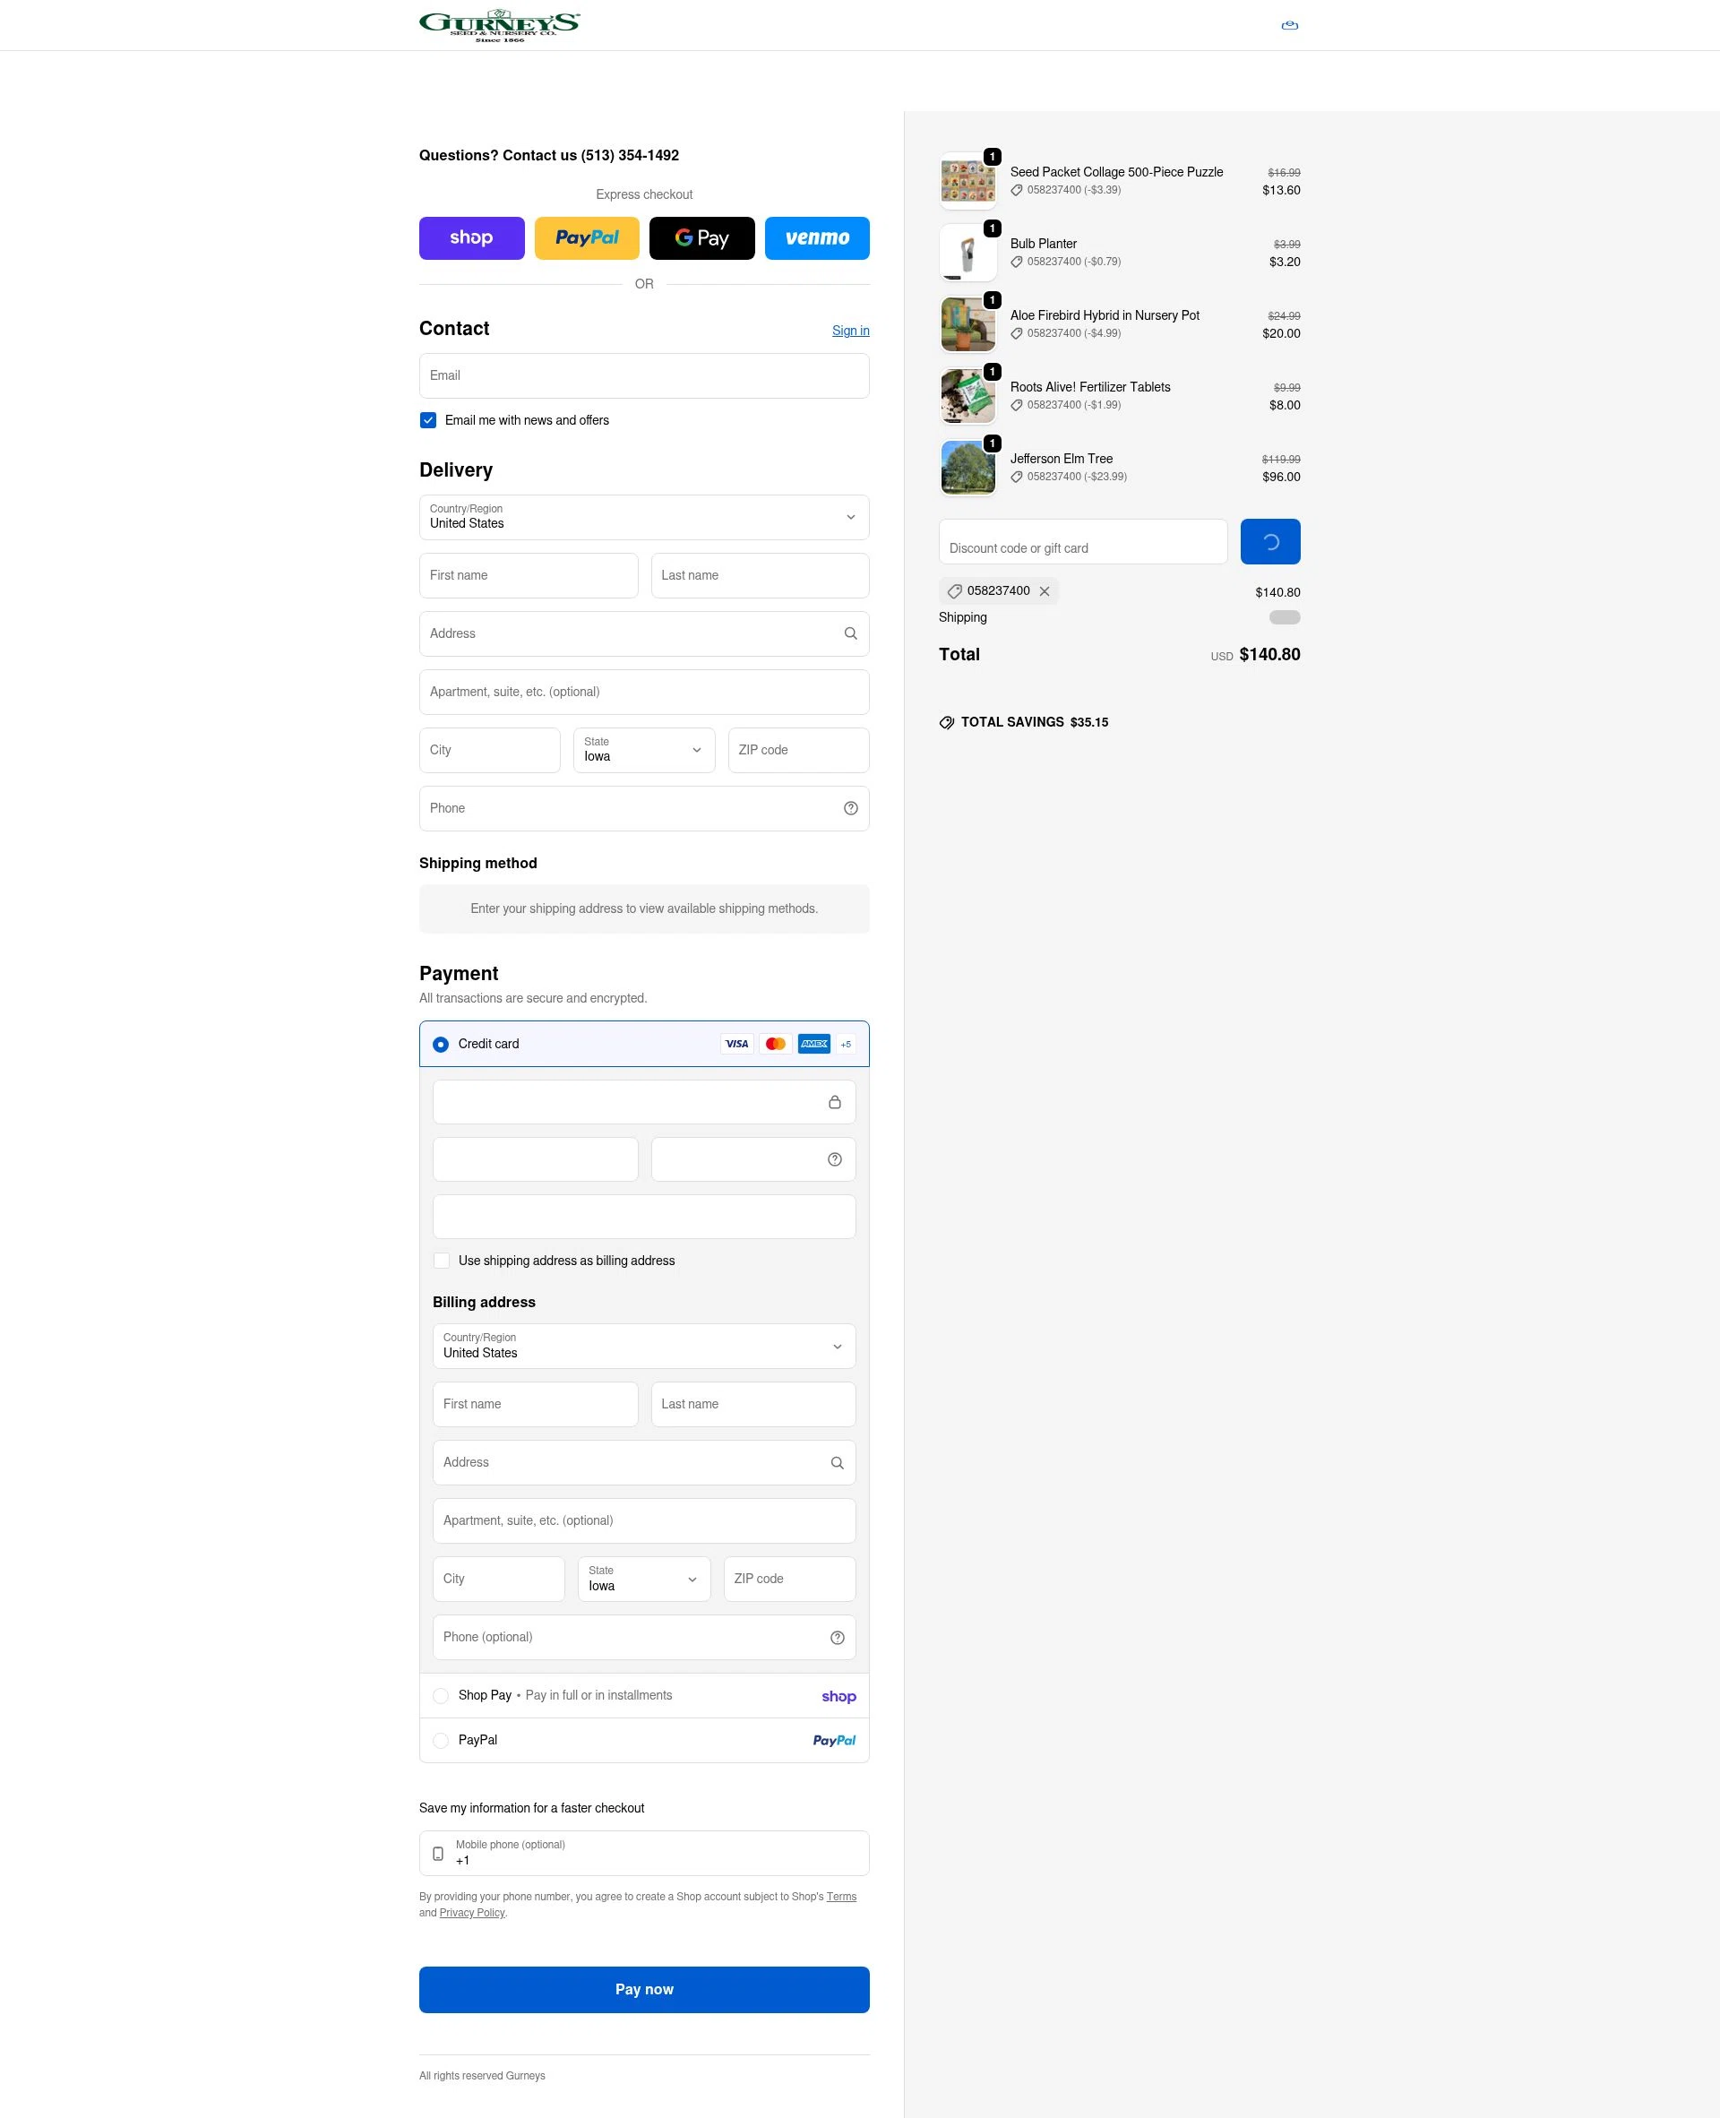Select the PayPal payment radio option
Viewport: 1720px width, 2118px height.
(441, 1741)
